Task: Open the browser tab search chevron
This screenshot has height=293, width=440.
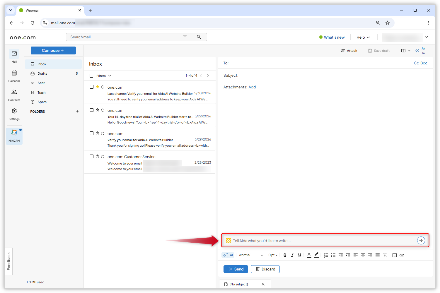Action: coord(11,10)
